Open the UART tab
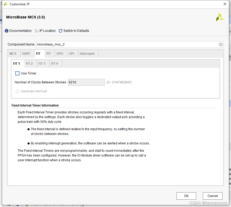 pyautogui.click(x=26, y=54)
